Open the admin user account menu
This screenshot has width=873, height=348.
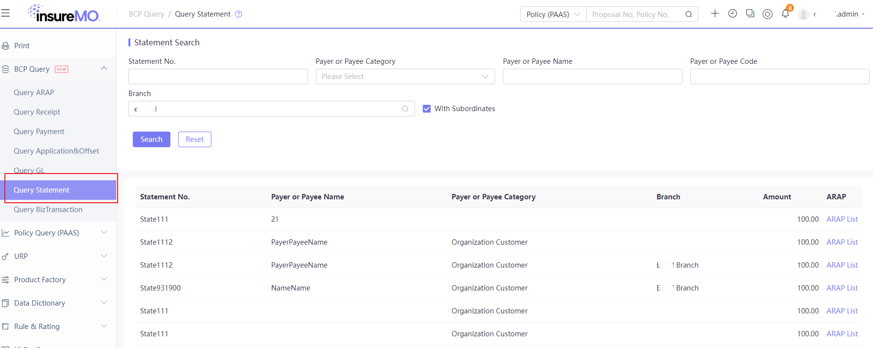(847, 14)
